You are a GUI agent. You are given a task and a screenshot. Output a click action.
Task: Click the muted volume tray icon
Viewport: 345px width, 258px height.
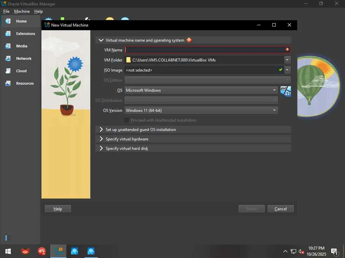(301, 251)
